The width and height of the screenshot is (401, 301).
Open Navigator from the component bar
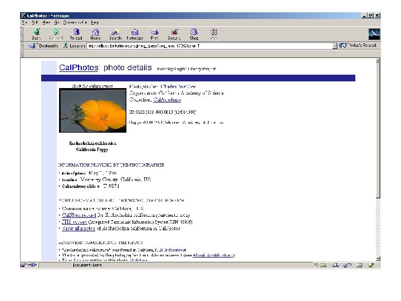click(323, 265)
